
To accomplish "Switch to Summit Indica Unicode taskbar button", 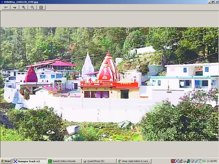I will 64,161.
